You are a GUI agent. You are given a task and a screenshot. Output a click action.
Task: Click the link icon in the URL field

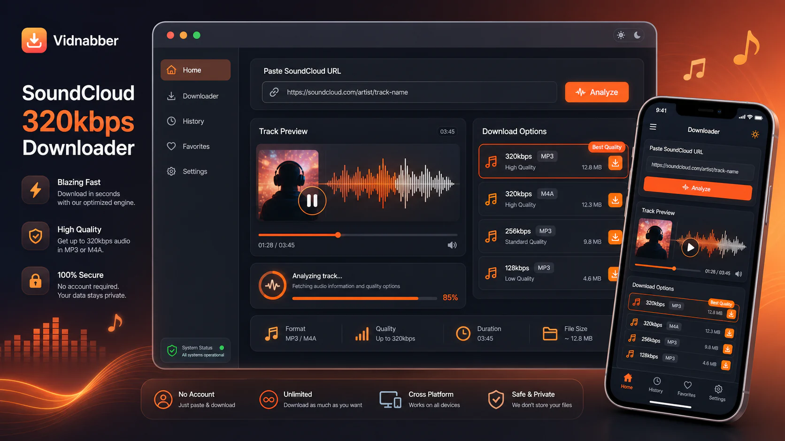(274, 92)
